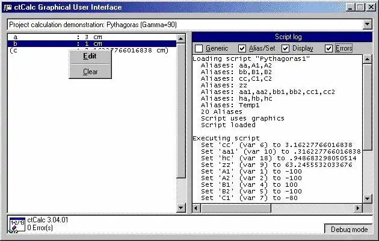379x241 pixels.
Task: Click log line 'Loading script "Pythagoras1"'
Action: 251,59
